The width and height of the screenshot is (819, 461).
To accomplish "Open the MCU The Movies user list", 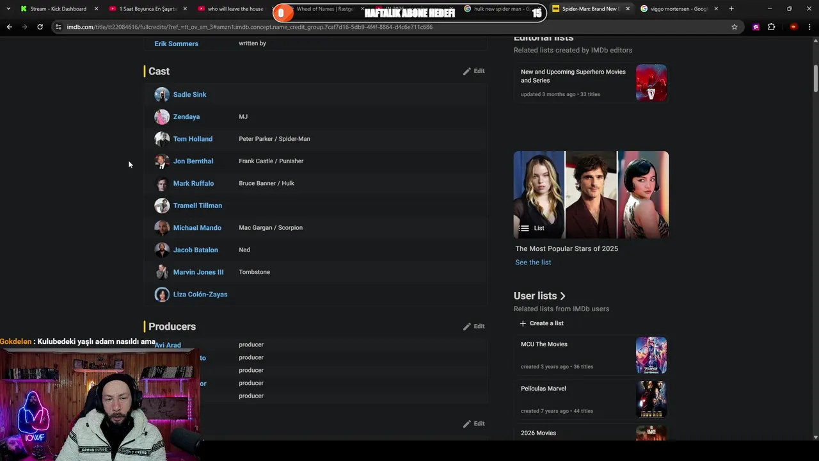I will [544, 344].
